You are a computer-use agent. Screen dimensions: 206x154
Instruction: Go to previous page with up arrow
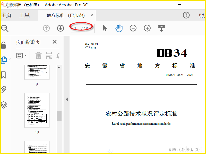pyautogui.click(x=46, y=28)
